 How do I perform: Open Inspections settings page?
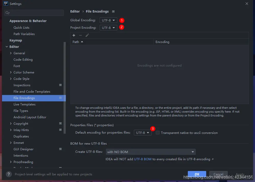(x=22, y=85)
